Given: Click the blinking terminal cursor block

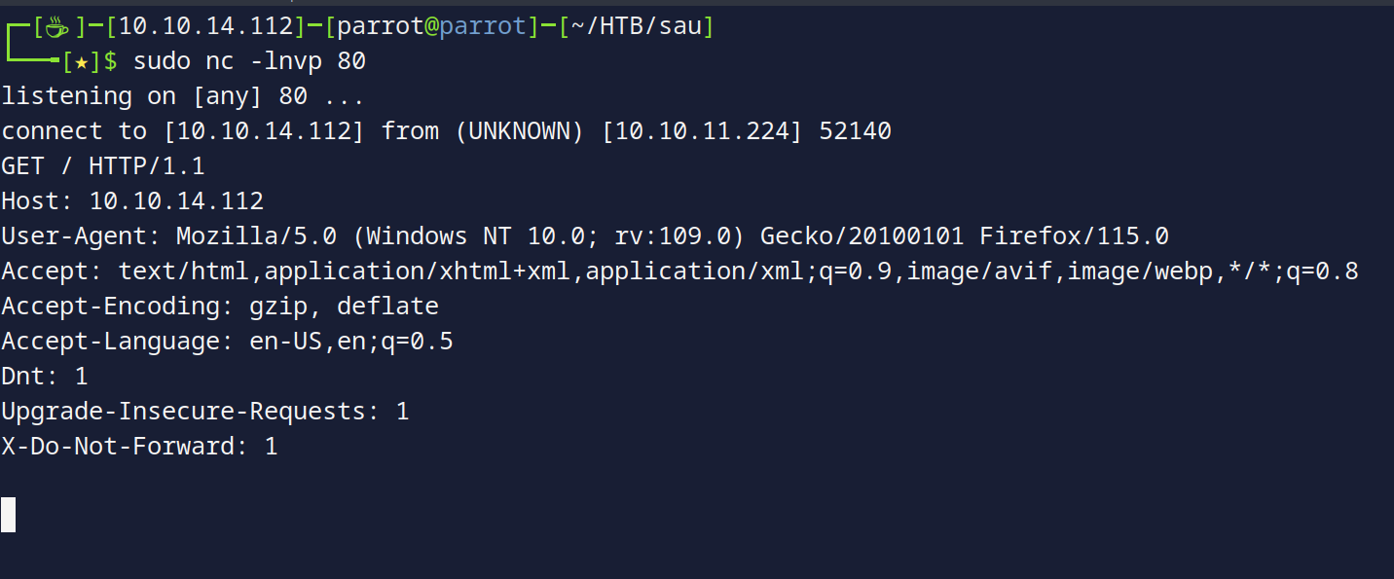Looking at the screenshot, I should coord(8,515).
